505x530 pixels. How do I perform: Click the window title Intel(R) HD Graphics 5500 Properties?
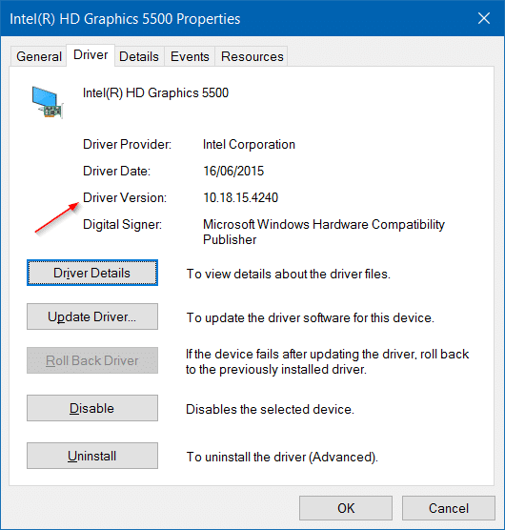tap(125, 19)
